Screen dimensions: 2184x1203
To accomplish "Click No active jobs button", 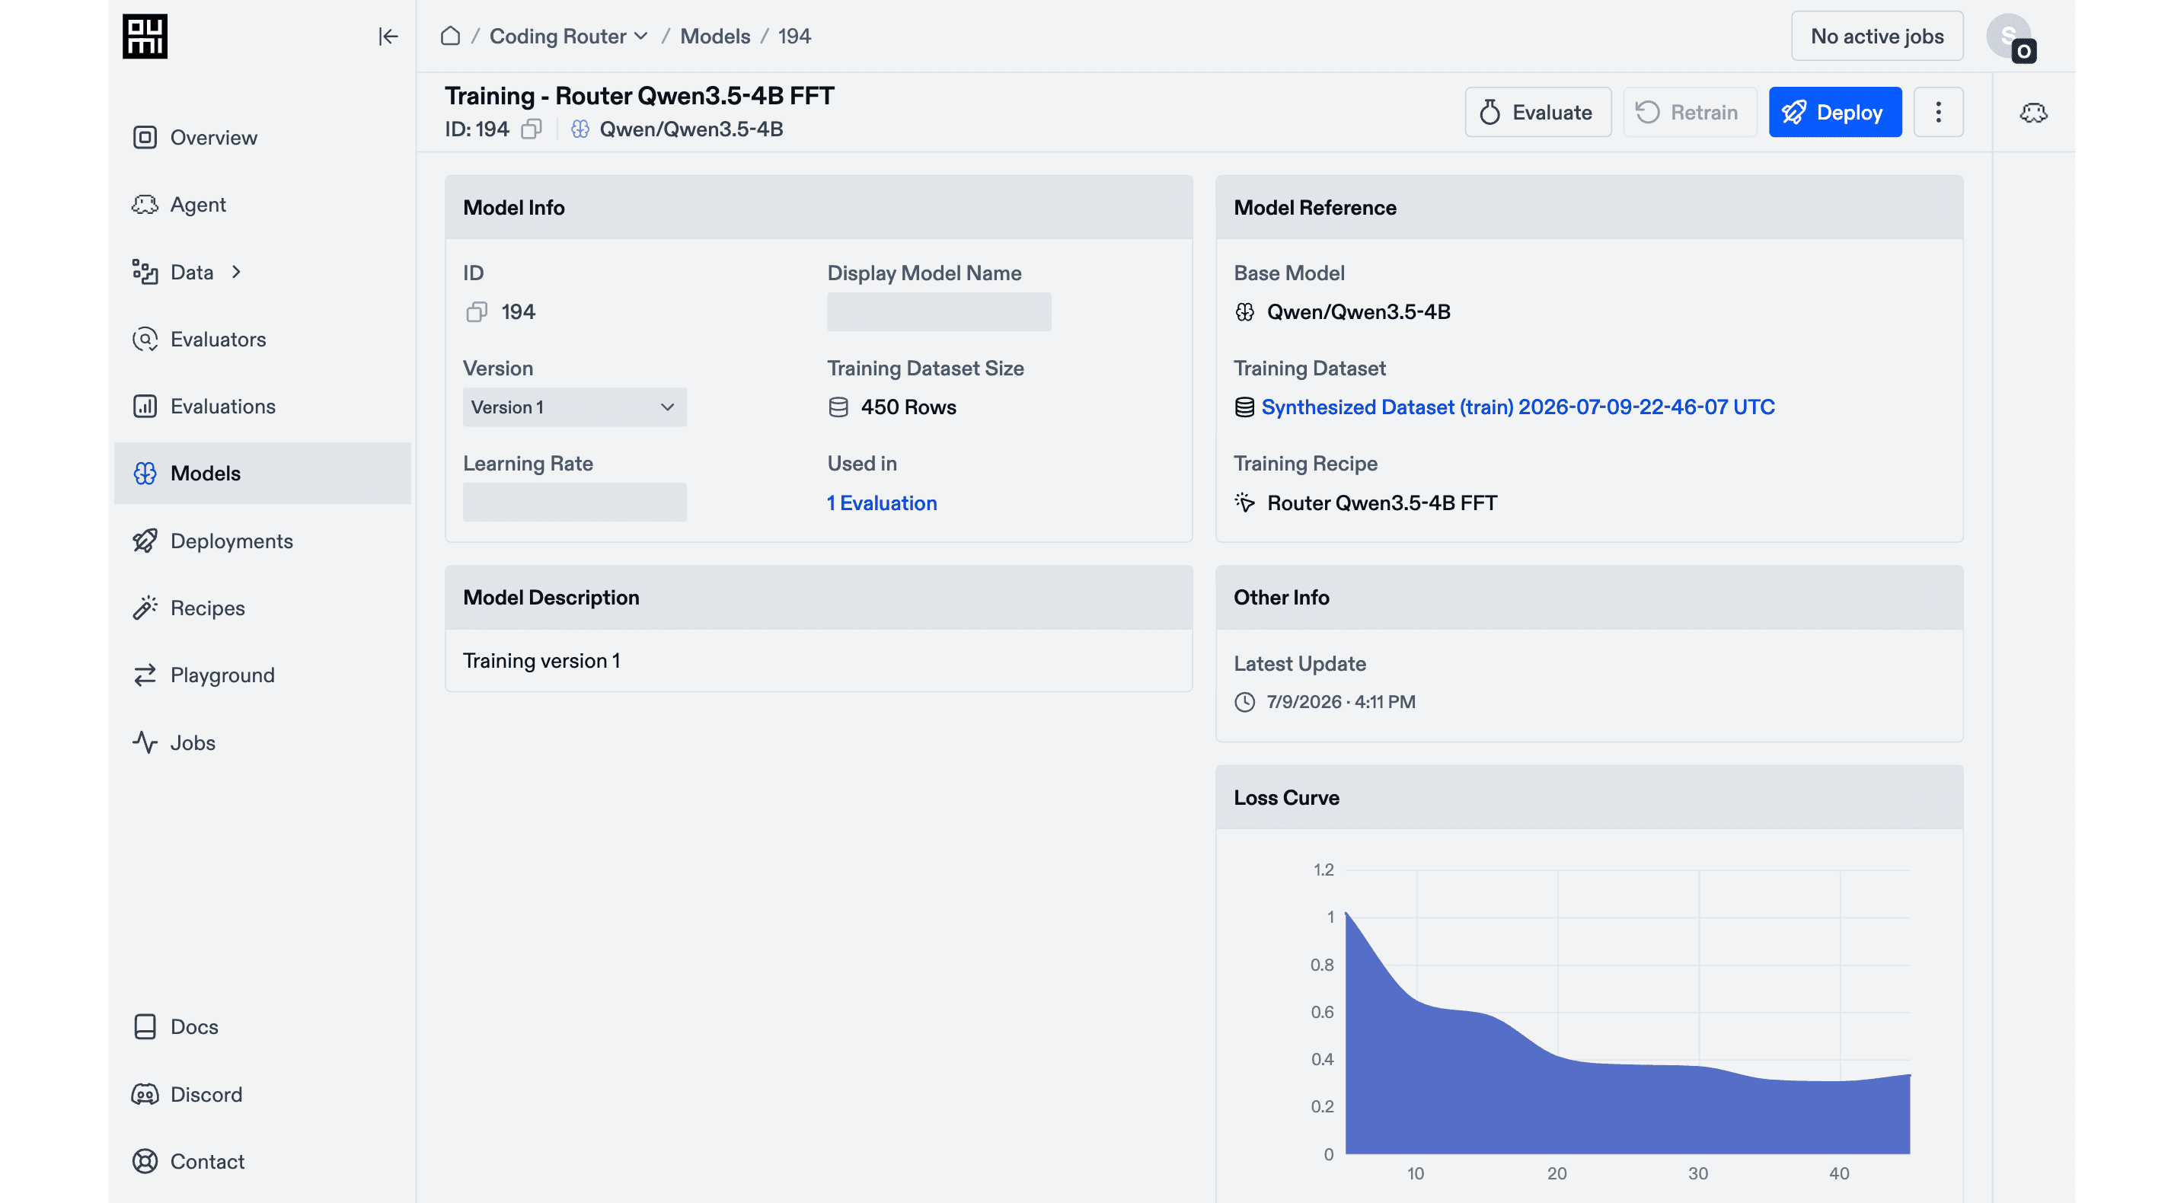I will click(x=1877, y=37).
